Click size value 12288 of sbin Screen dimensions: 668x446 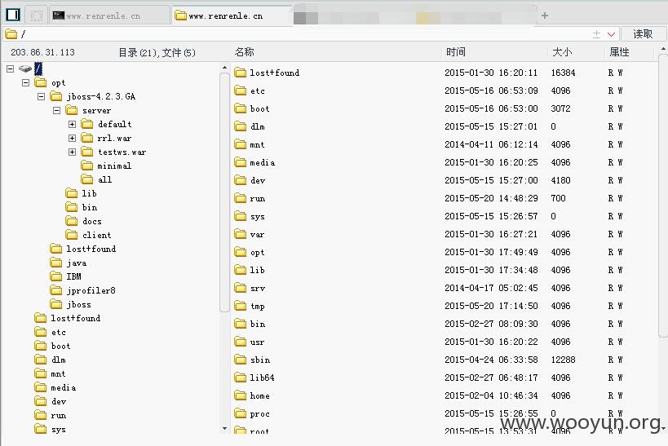pyautogui.click(x=564, y=360)
